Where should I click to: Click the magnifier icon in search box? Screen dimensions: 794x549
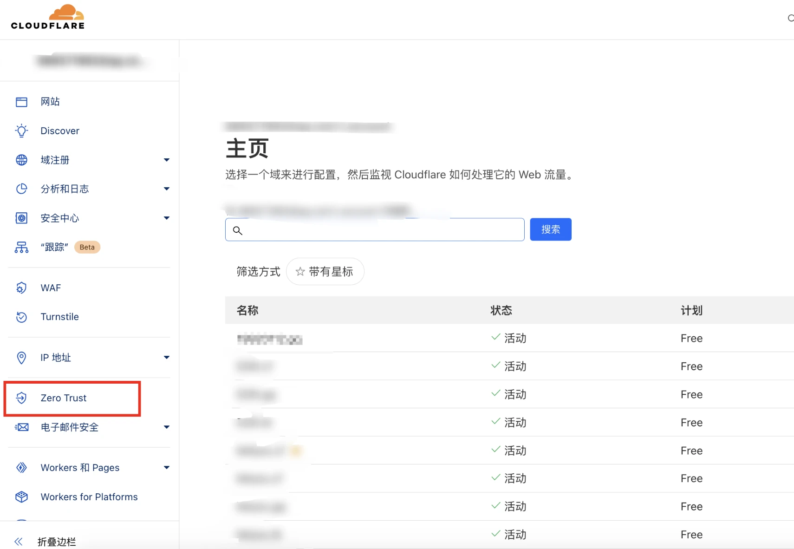pos(237,230)
